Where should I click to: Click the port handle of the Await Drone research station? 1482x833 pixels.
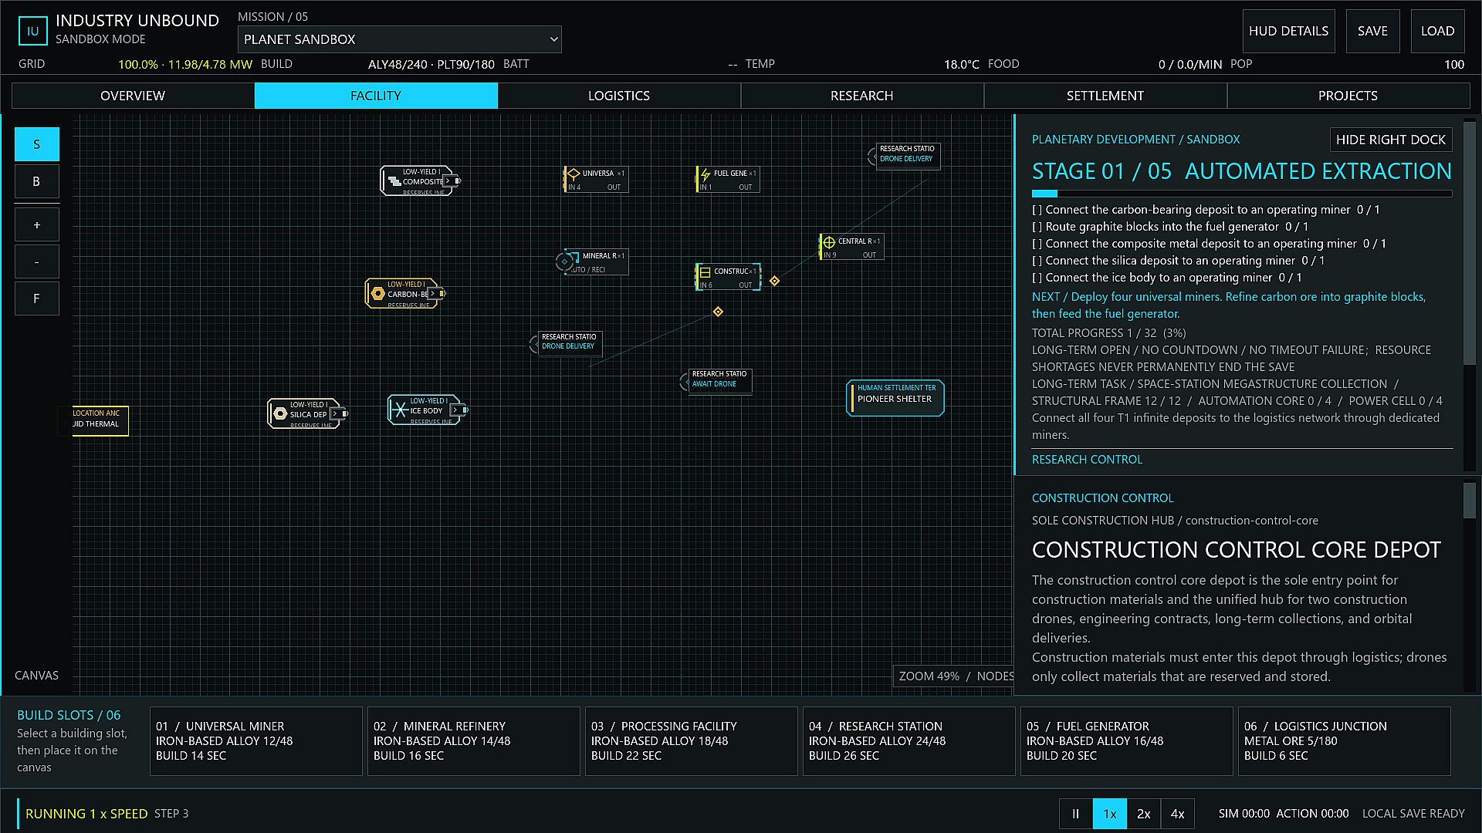click(x=684, y=381)
